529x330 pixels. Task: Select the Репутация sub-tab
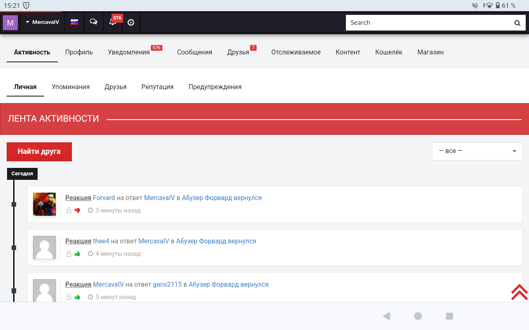[x=157, y=87]
